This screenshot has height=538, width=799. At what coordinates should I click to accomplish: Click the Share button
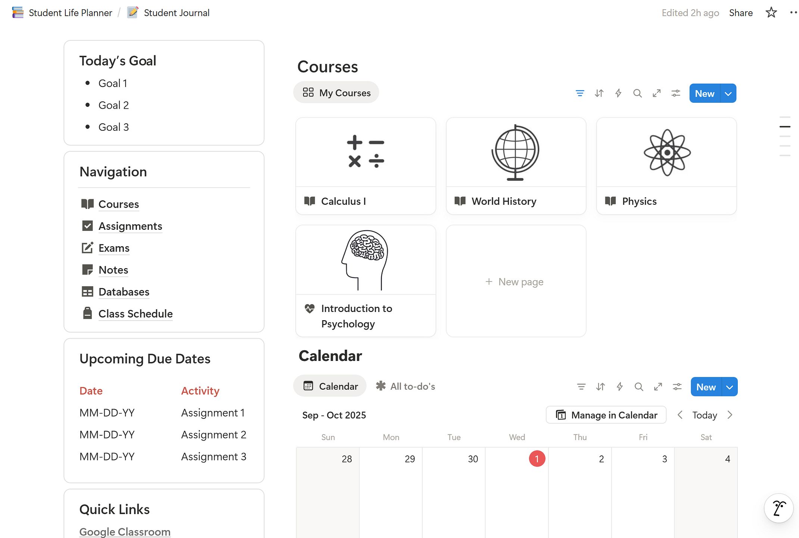[741, 13]
